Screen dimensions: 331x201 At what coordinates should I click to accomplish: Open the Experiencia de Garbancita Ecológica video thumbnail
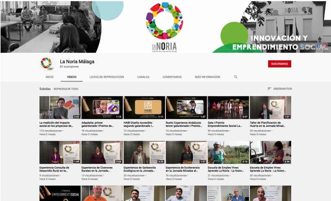pyautogui.click(x=144, y=152)
